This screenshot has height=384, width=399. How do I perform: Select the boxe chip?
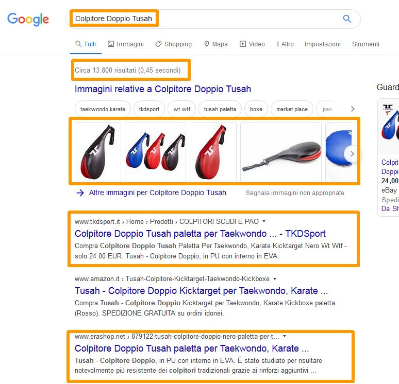click(x=256, y=109)
